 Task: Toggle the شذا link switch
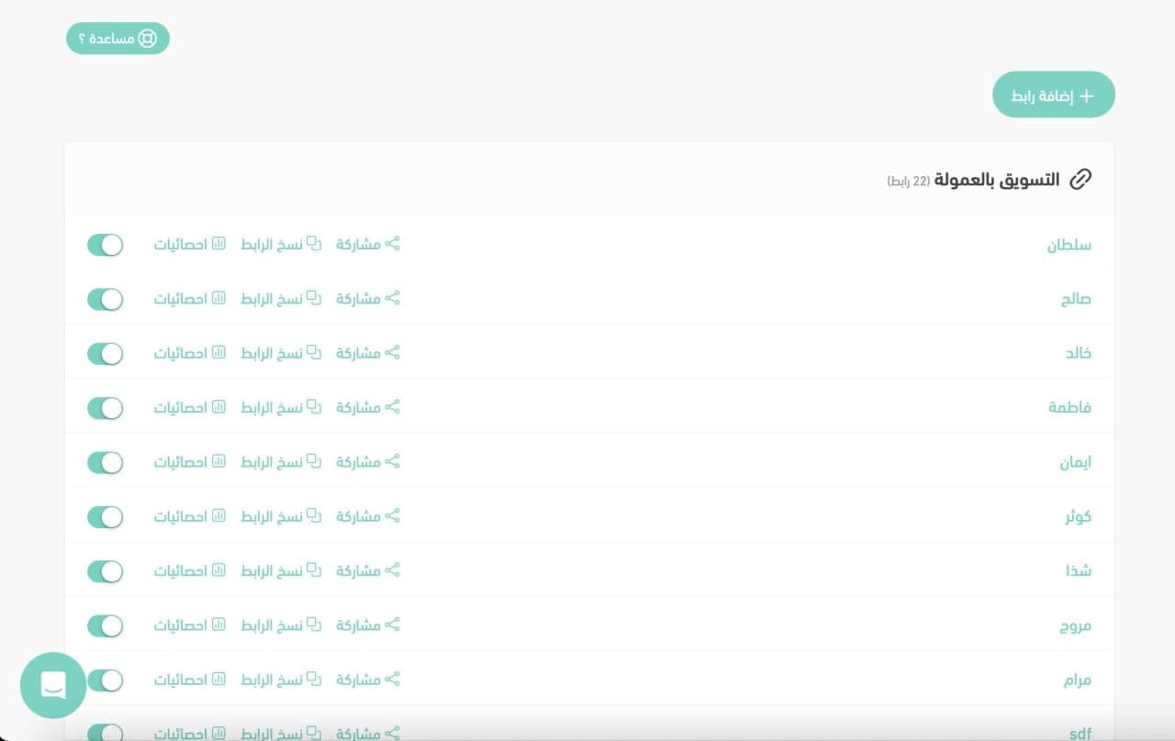106,570
